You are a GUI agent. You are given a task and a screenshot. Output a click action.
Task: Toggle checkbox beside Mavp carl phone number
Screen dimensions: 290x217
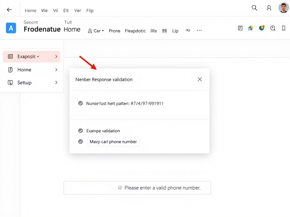(x=80, y=142)
